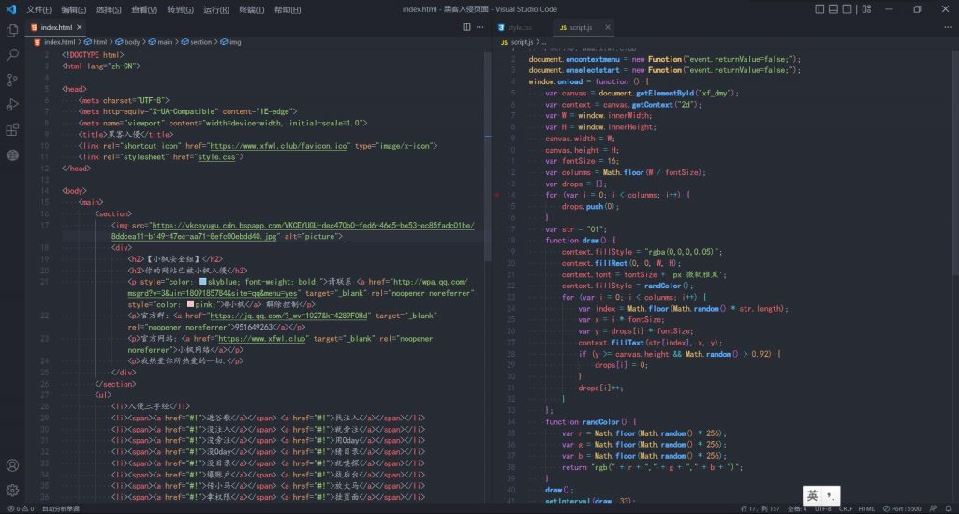
Task: Click the line and column indicator in status bar
Action: pos(760,508)
